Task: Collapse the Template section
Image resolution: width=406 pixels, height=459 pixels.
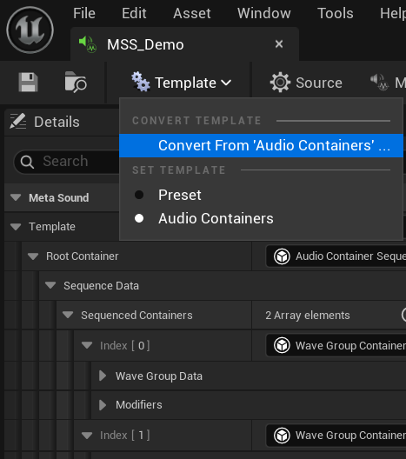Action: (16, 227)
